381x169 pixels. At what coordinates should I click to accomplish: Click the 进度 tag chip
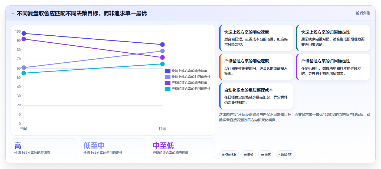tap(266, 154)
